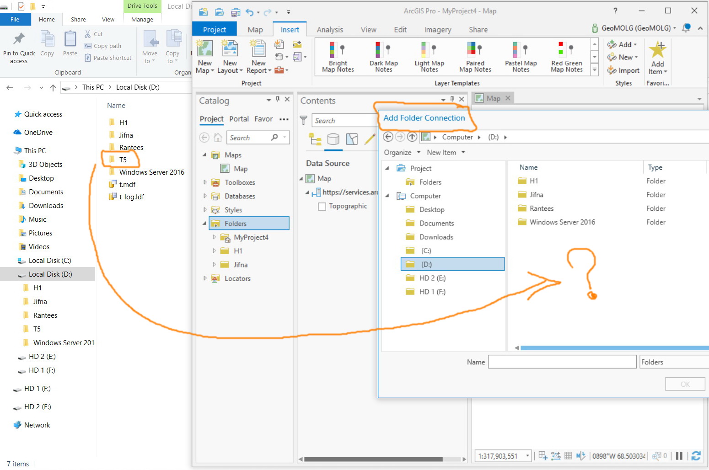Open the Analysis ribbon tab
The width and height of the screenshot is (709, 470).
point(330,30)
